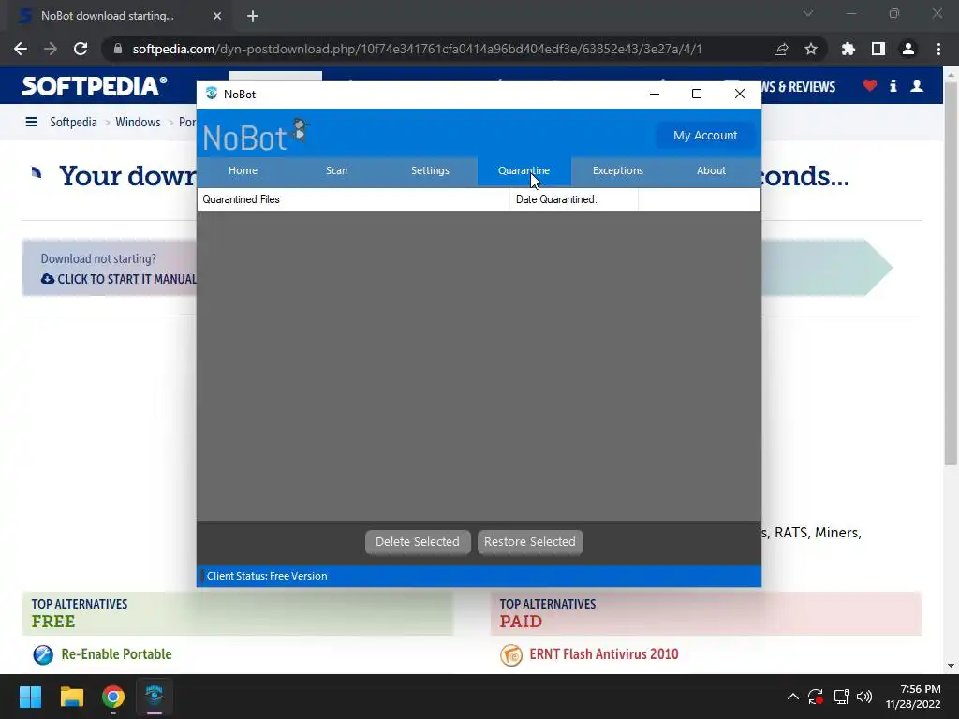Minimize the NoBot window

click(x=655, y=94)
